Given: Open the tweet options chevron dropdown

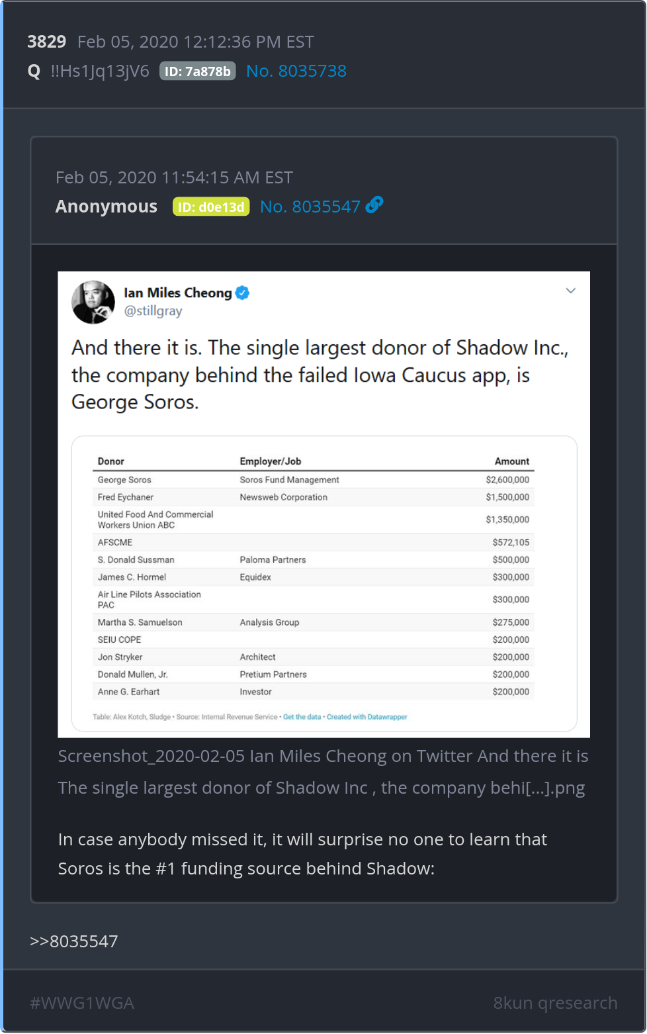Looking at the screenshot, I should [x=570, y=291].
